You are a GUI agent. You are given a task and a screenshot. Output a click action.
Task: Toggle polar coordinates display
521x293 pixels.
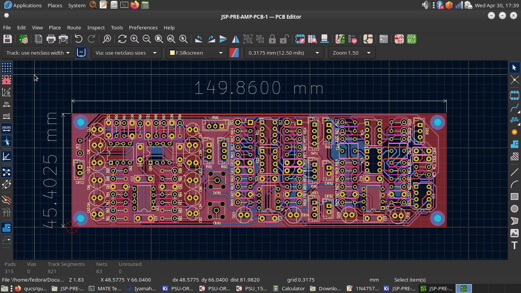[x=6, y=92]
